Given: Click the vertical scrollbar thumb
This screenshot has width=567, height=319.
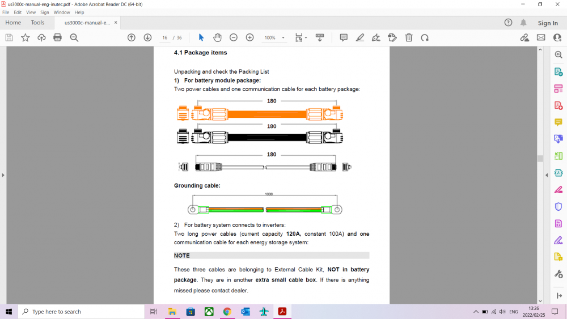Looking at the screenshot, I should pyautogui.click(x=540, y=159).
